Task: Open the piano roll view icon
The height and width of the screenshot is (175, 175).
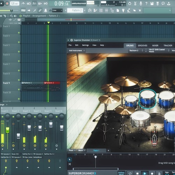Action: [95, 10]
